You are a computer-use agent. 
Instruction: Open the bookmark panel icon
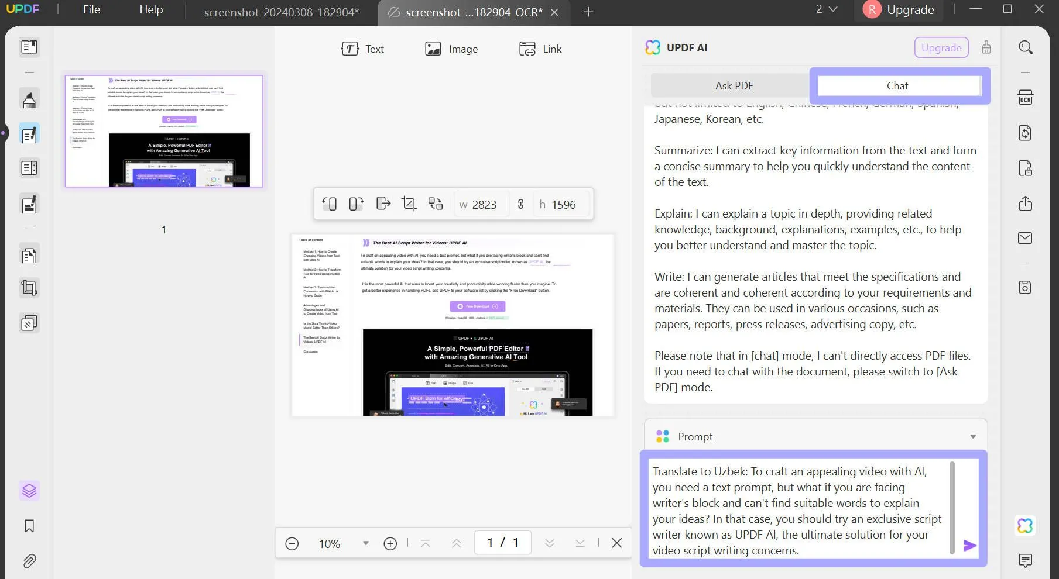[x=29, y=526]
